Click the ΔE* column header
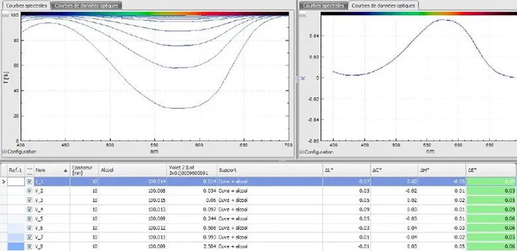Viewport: 517px width, 251px height. point(491,170)
